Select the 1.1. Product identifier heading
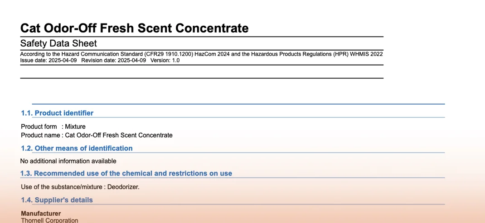This screenshot has width=485, height=223. [x=57, y=113]
